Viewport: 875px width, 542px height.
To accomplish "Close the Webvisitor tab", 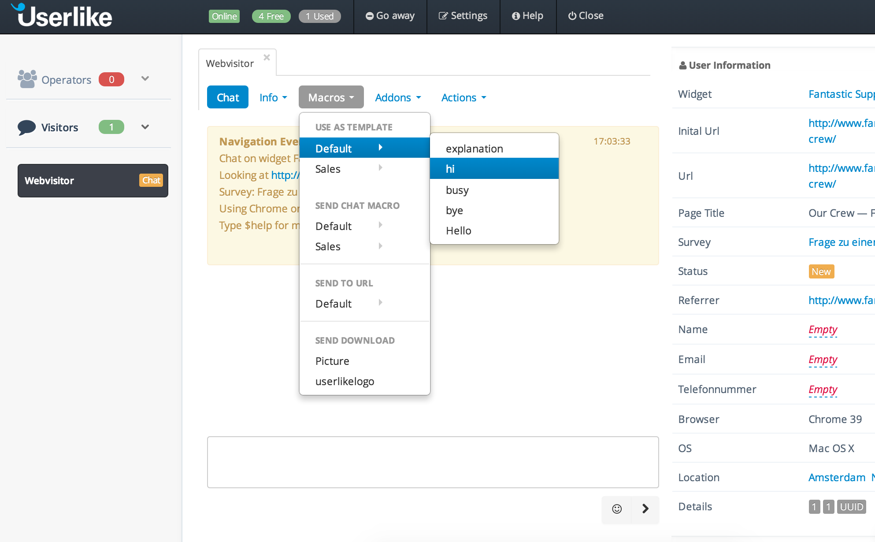I will 267,57.
